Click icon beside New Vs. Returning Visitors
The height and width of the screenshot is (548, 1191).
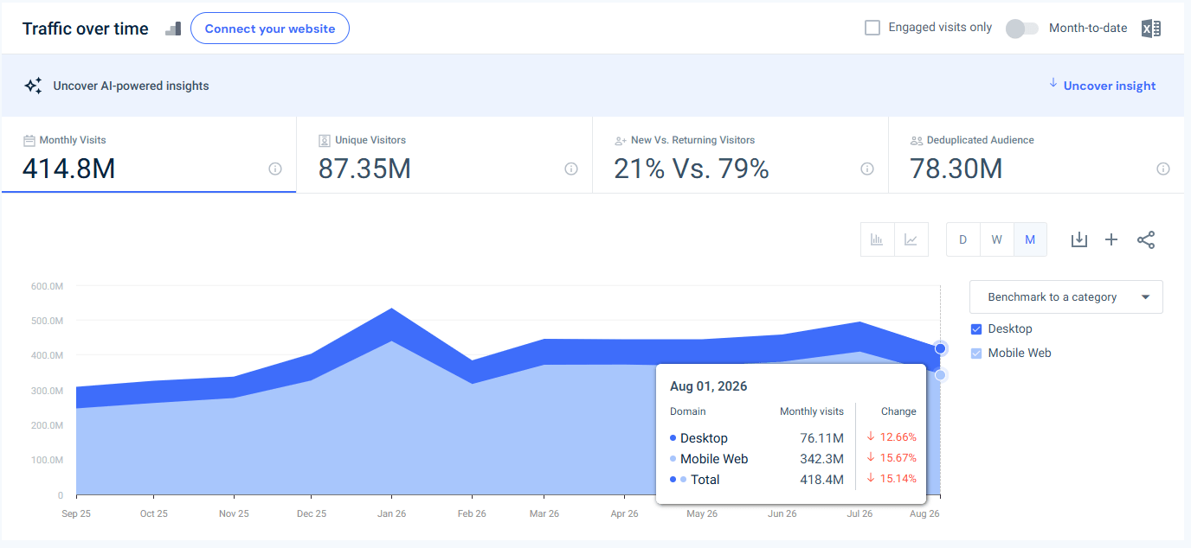click(x=621, y=140)
